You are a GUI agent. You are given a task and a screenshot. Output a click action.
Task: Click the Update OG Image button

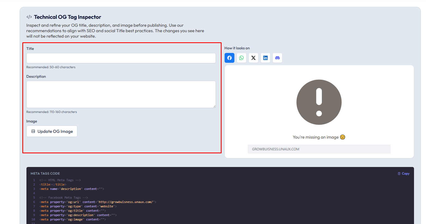52,131
